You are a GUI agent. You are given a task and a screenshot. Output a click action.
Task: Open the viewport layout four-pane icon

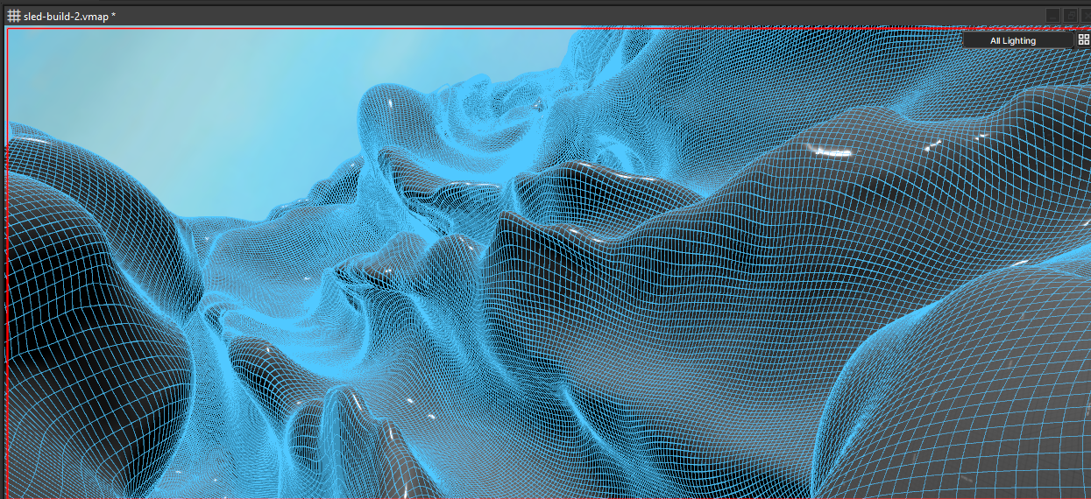1083,40
